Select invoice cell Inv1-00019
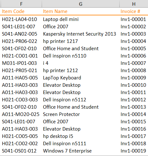148x156 pixels. point(133,151)
